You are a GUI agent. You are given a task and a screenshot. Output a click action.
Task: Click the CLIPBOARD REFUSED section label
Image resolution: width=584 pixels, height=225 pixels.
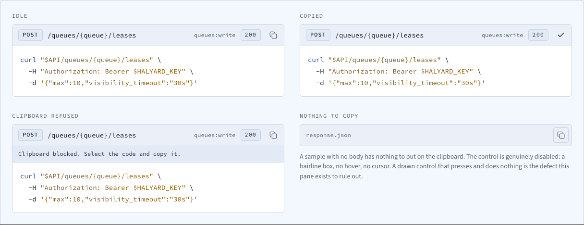tap(45, 116)
